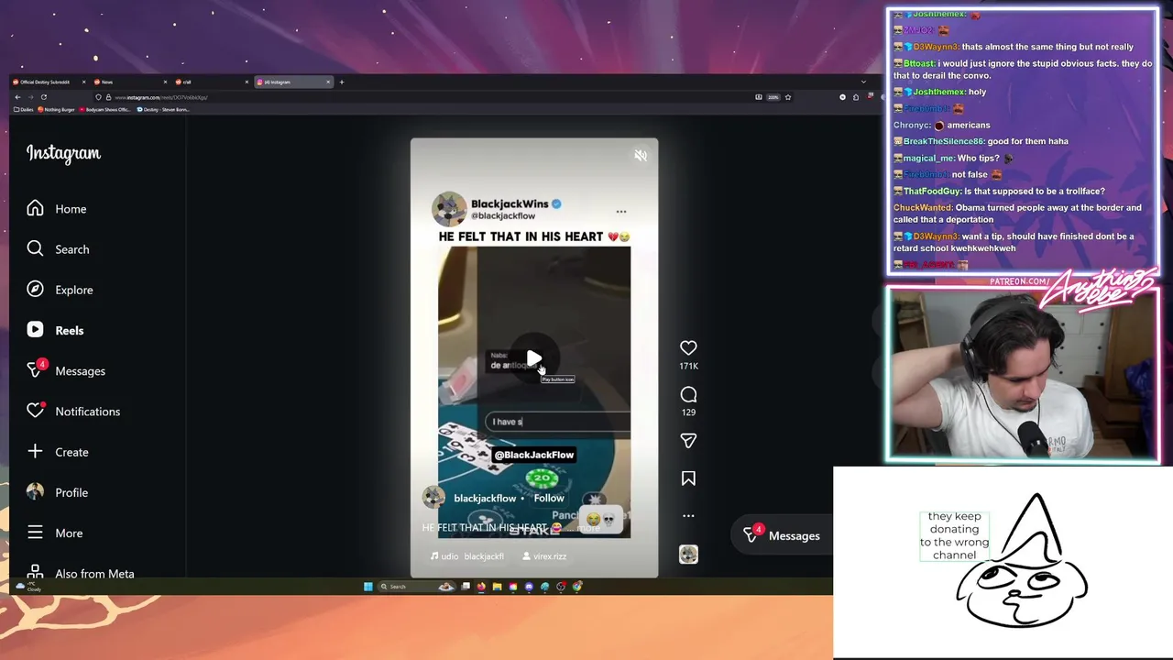1173x660 pixels.
Task: Open Messages in the left sidebar
Action: tap(66, 370)
